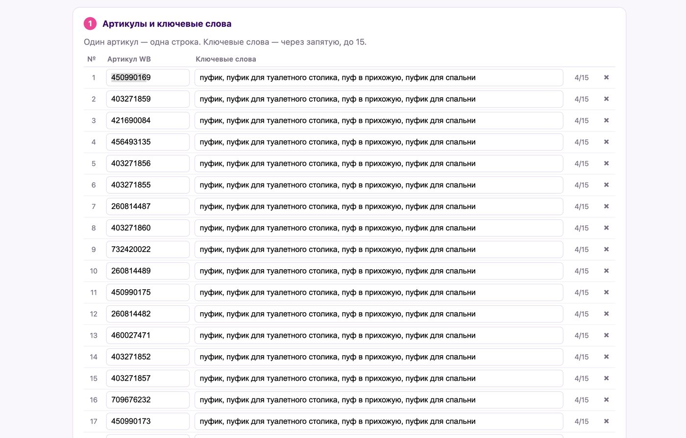Screen dimensions: 686x438
Task: Click article input 709676232
Action: [x=148, y=400]
